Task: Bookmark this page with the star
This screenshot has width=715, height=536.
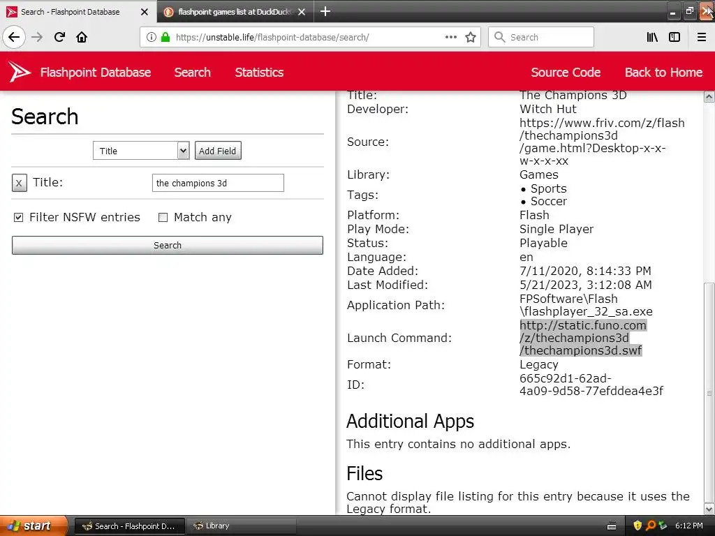Action: click(471, 37)
